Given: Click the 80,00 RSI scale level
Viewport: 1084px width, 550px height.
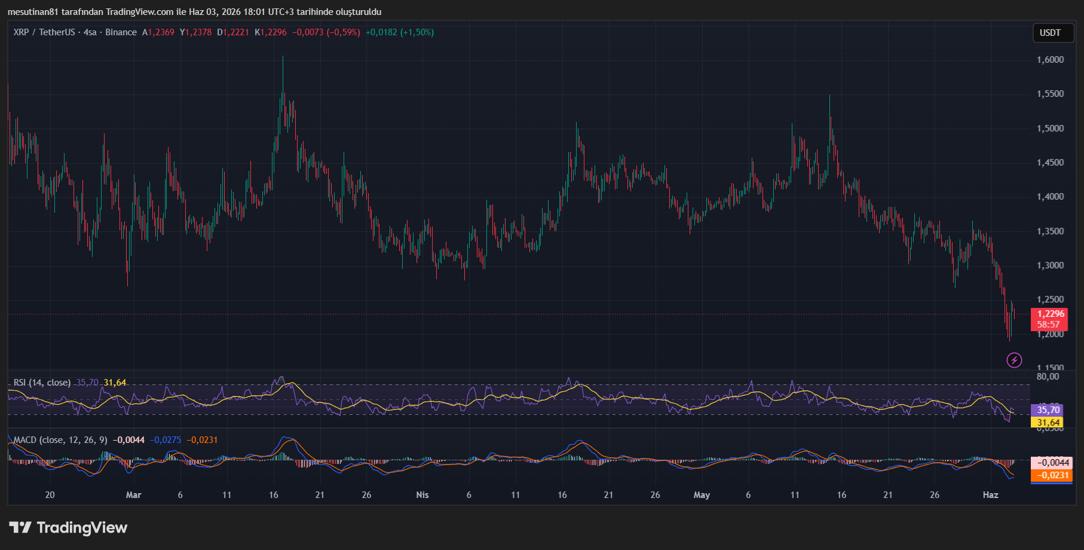Looking at the screenshot, I should point(1048,377).
